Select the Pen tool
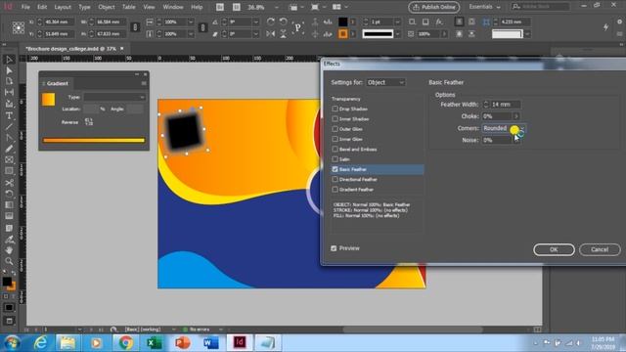The image size is (626, 352). (x=9, y=138)
